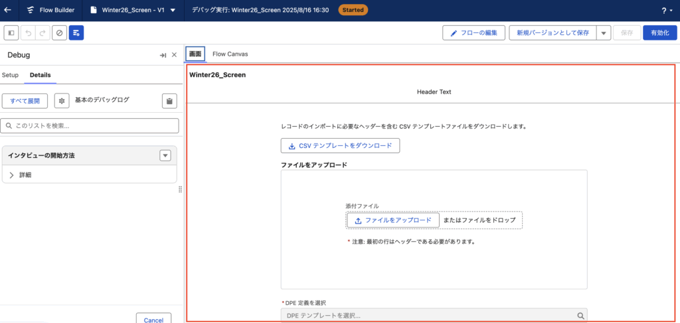680x323 pixels.
Task: Open the Winter26_Screen - V1 version dropdown
Action: click(x=173, y=10)
